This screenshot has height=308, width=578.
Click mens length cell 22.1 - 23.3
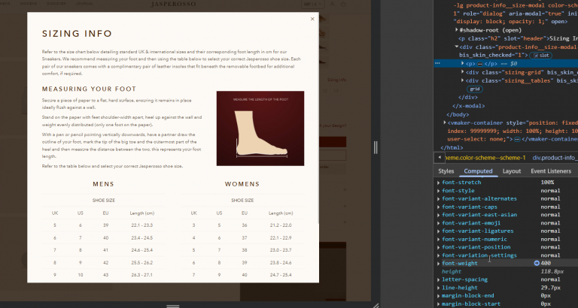tap(142, 225)
